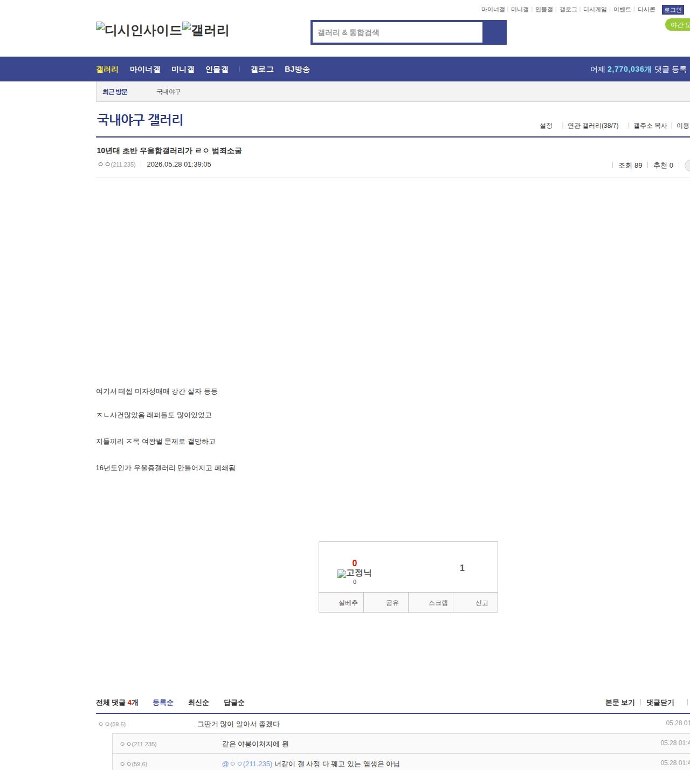This screenshot has width=690, height=770.
Task: Click reply text 같은 야붕이처지에 뭔
Action: coord(256,744)
